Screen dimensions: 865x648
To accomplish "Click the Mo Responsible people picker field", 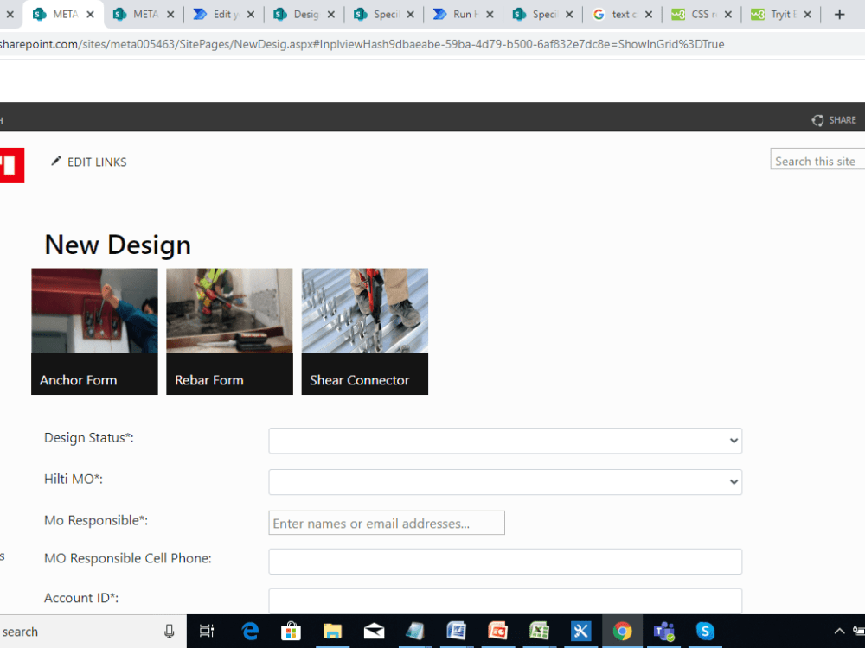I will (x=387, y=523).
